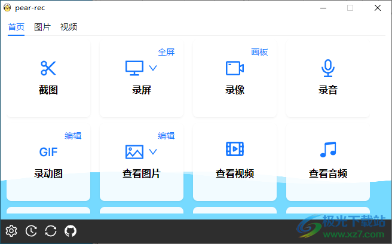Click the 查看视频 label
Image resolution: width=392 pixels, height=244 pixels.
[235, 173]
